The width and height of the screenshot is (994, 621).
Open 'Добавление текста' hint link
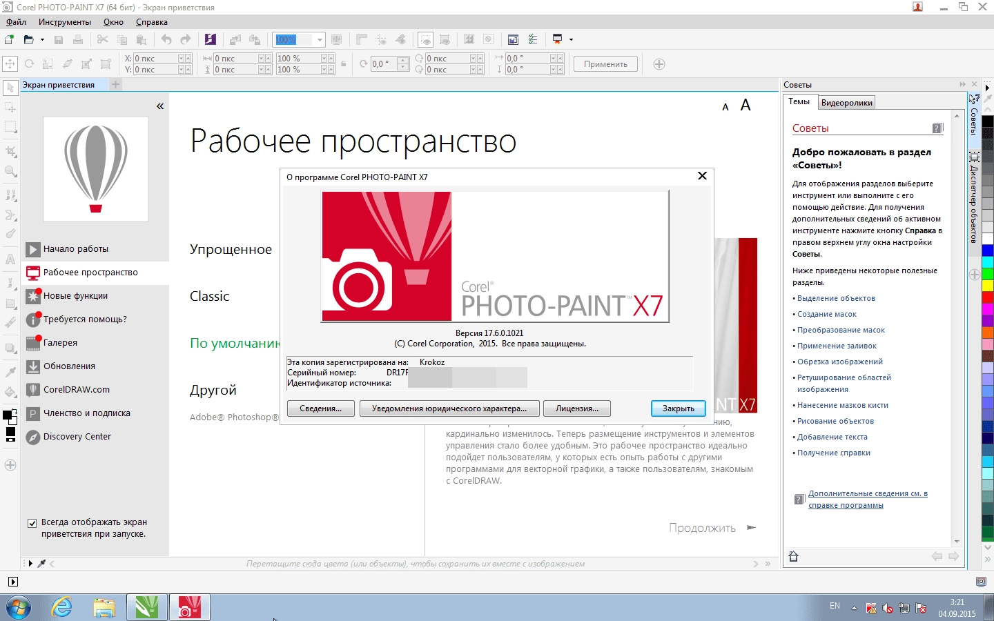click(832, 437)
